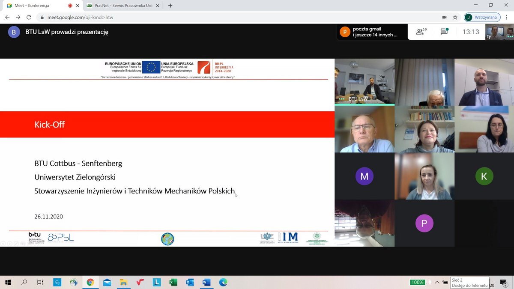Click the 'BTU Cottbus - Senftenberg' slide text
514x289 pixels.
tap(78, 163)
